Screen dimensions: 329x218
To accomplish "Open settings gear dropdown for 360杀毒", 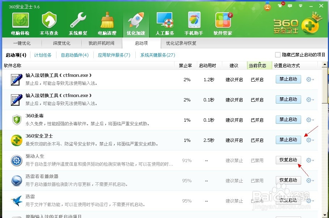I will (310, 120).
